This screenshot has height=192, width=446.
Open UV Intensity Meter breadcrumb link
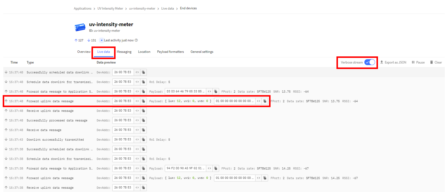110,8
